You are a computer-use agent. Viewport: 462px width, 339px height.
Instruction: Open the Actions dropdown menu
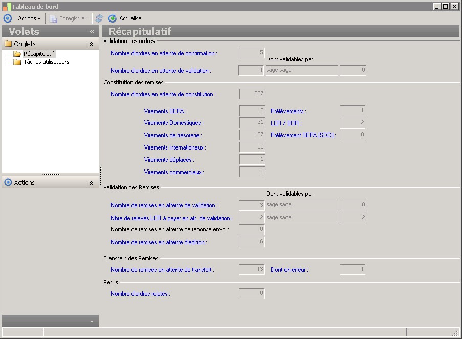pyautogui.click(x=29, y=18)
